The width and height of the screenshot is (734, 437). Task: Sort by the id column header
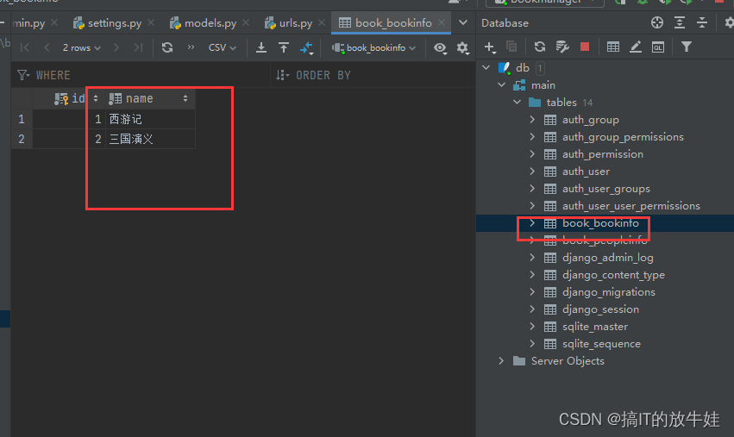(69, 99)
